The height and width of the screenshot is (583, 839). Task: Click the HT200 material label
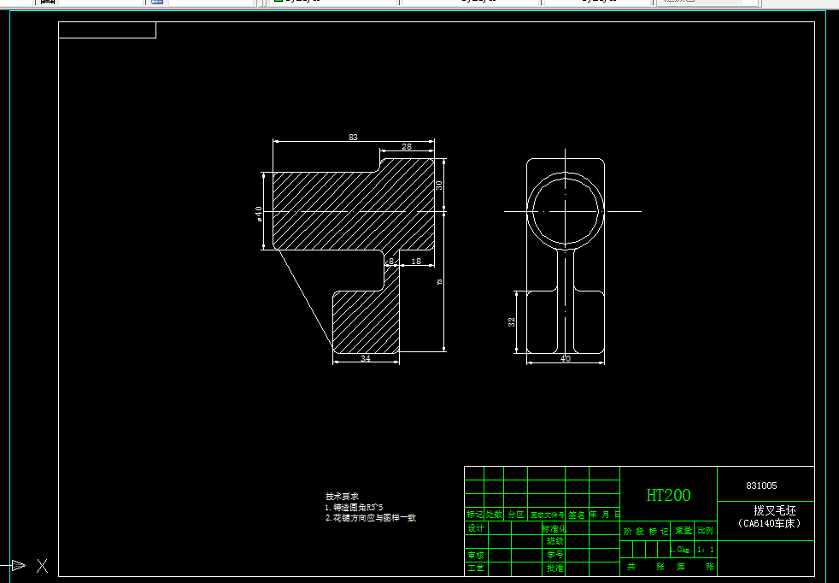pos(668,495)
